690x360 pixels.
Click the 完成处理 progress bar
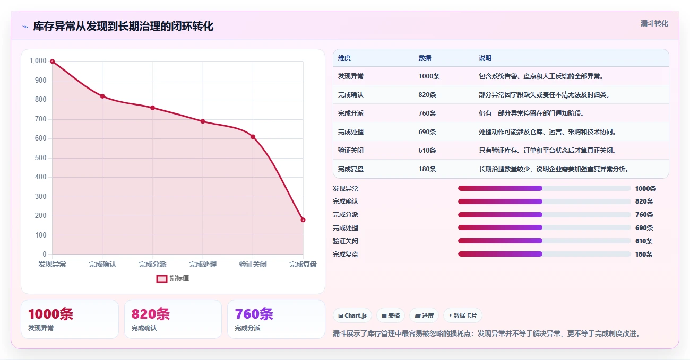pos(545,227)
